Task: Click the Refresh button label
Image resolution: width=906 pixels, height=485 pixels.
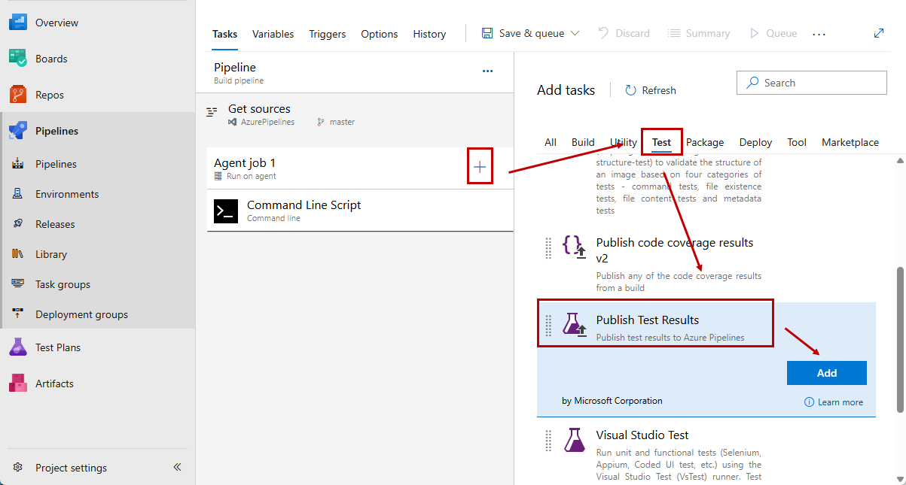Action: (x=659, y=90)
